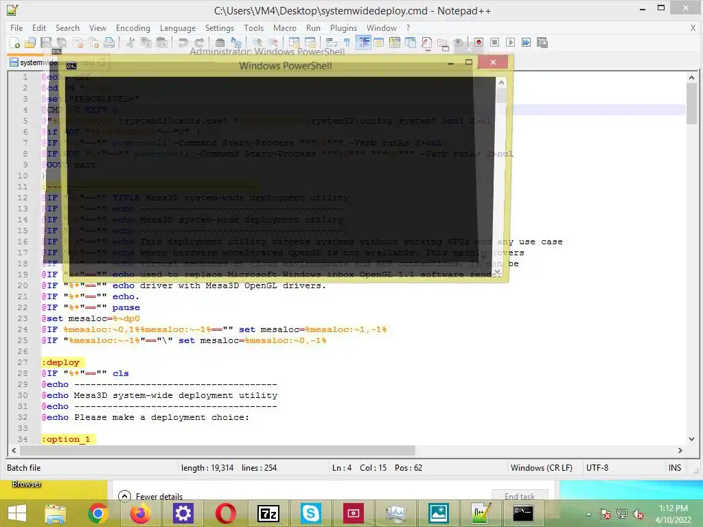703x527 pixels.
Task: Click the Playback macro icon
Action: [510, 43]
